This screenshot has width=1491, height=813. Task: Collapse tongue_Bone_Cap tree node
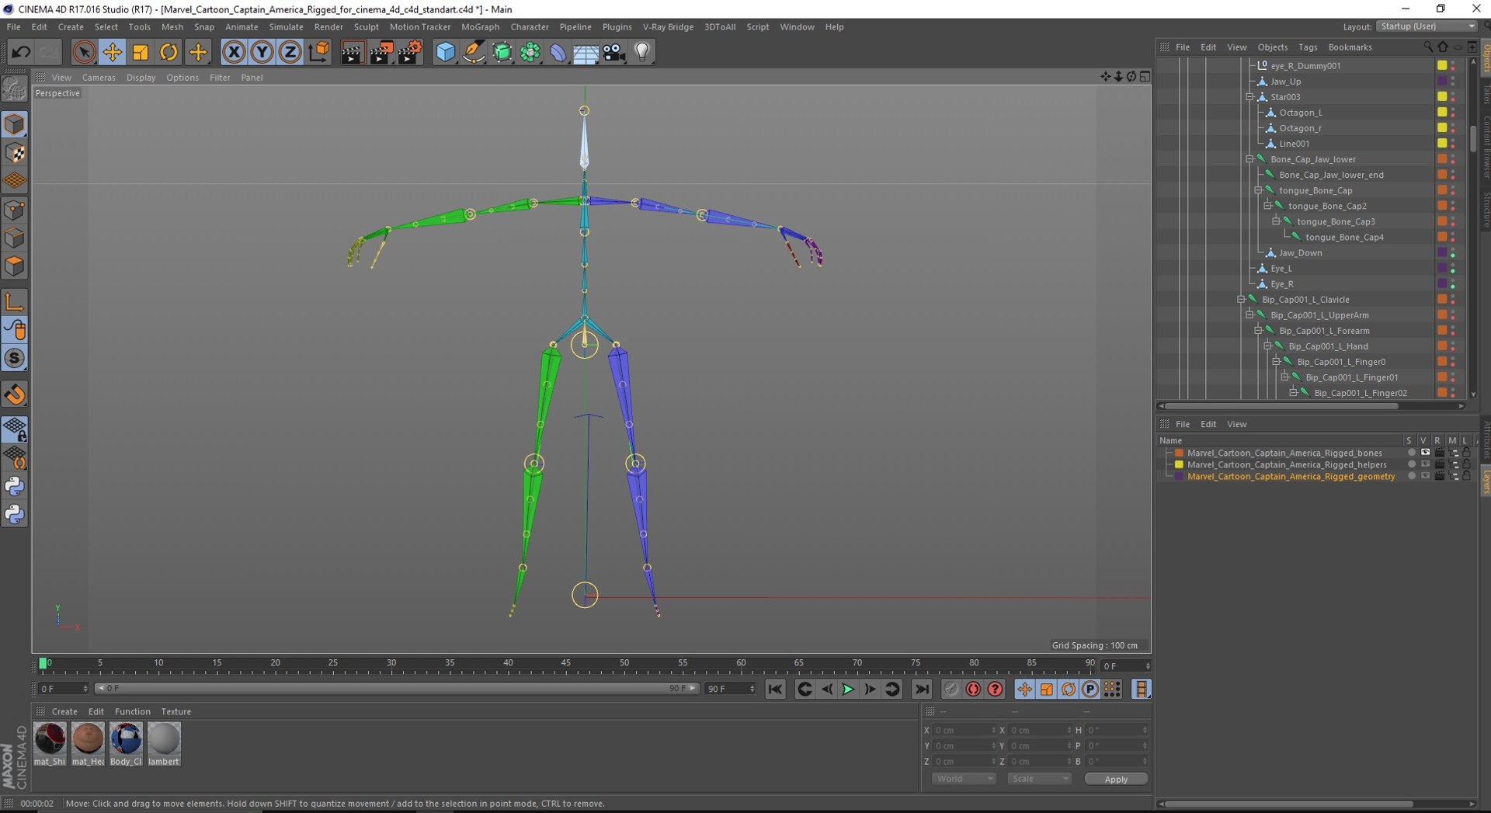[1258, 190]
